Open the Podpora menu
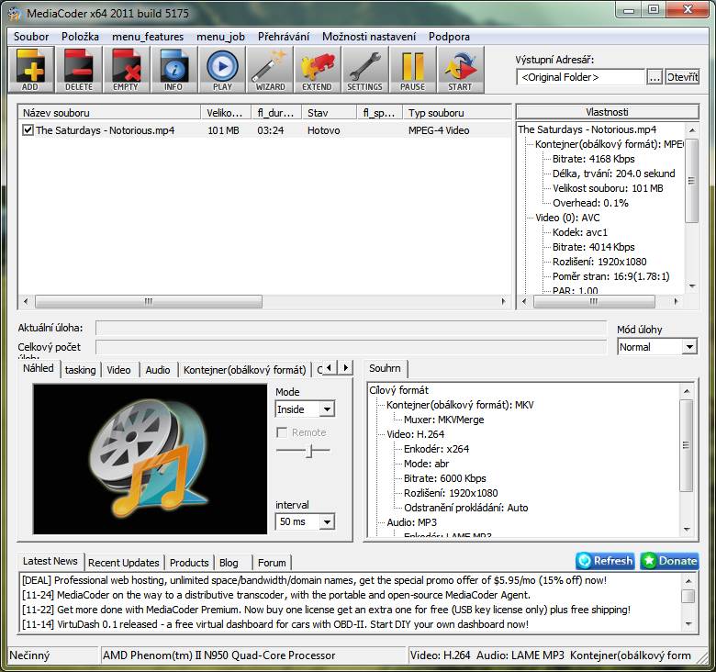The height and width of the screenshot is (672, 716). coord(449,37)
